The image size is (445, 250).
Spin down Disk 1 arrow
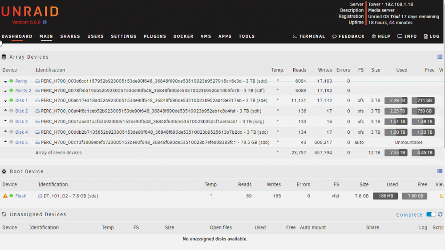[x=5, y=101]
